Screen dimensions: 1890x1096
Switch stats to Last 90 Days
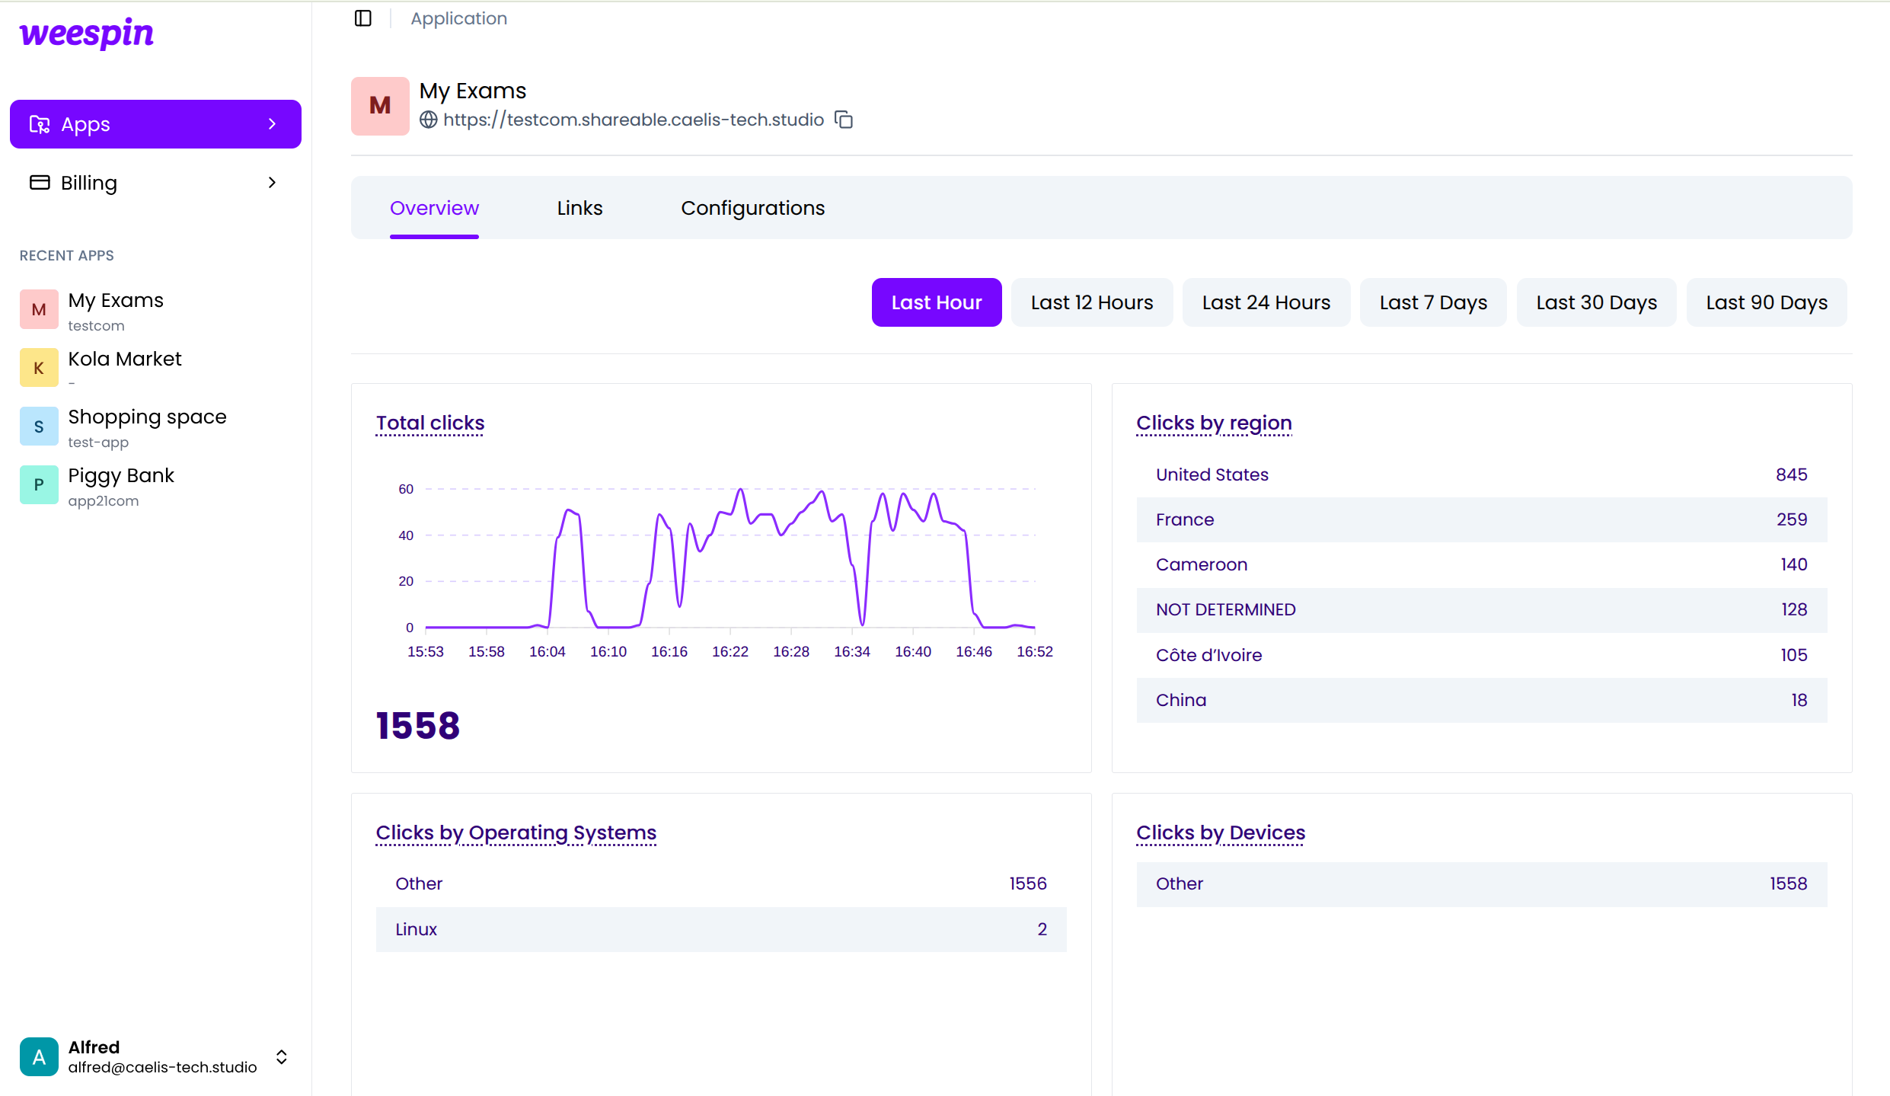[1766, 302]
